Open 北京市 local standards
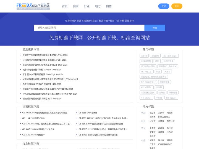 point(152,113)
